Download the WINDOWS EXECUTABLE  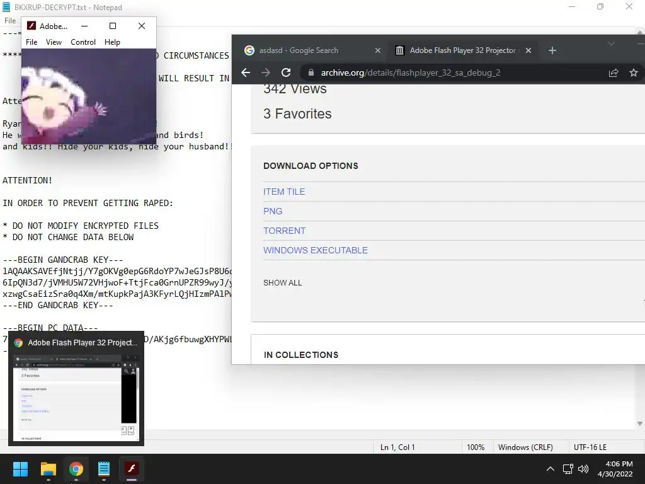316,250
